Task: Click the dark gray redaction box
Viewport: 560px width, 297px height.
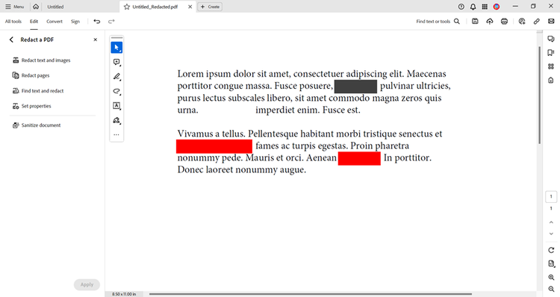Action: (x=355, y=87)
